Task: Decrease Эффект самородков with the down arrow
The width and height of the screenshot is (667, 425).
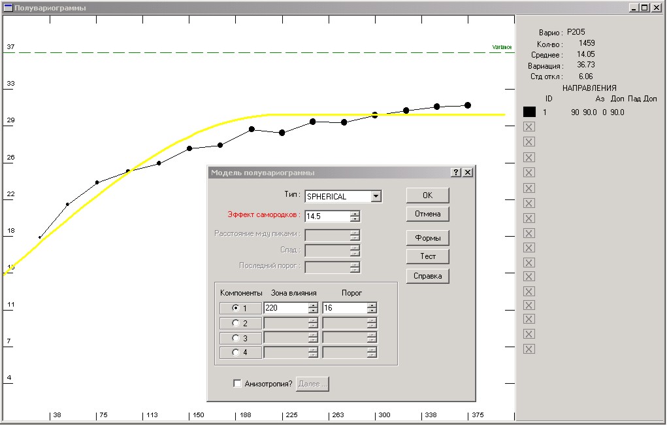Action: click(x=355, y=219)
